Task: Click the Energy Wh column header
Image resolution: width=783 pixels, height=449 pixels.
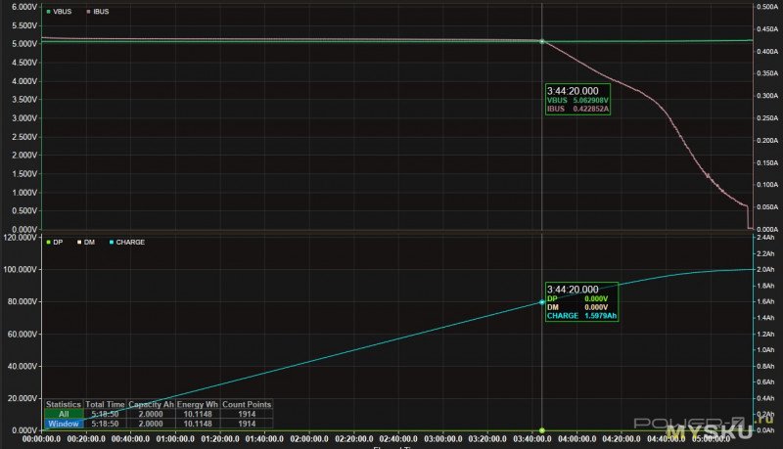Action: [199, 404]
